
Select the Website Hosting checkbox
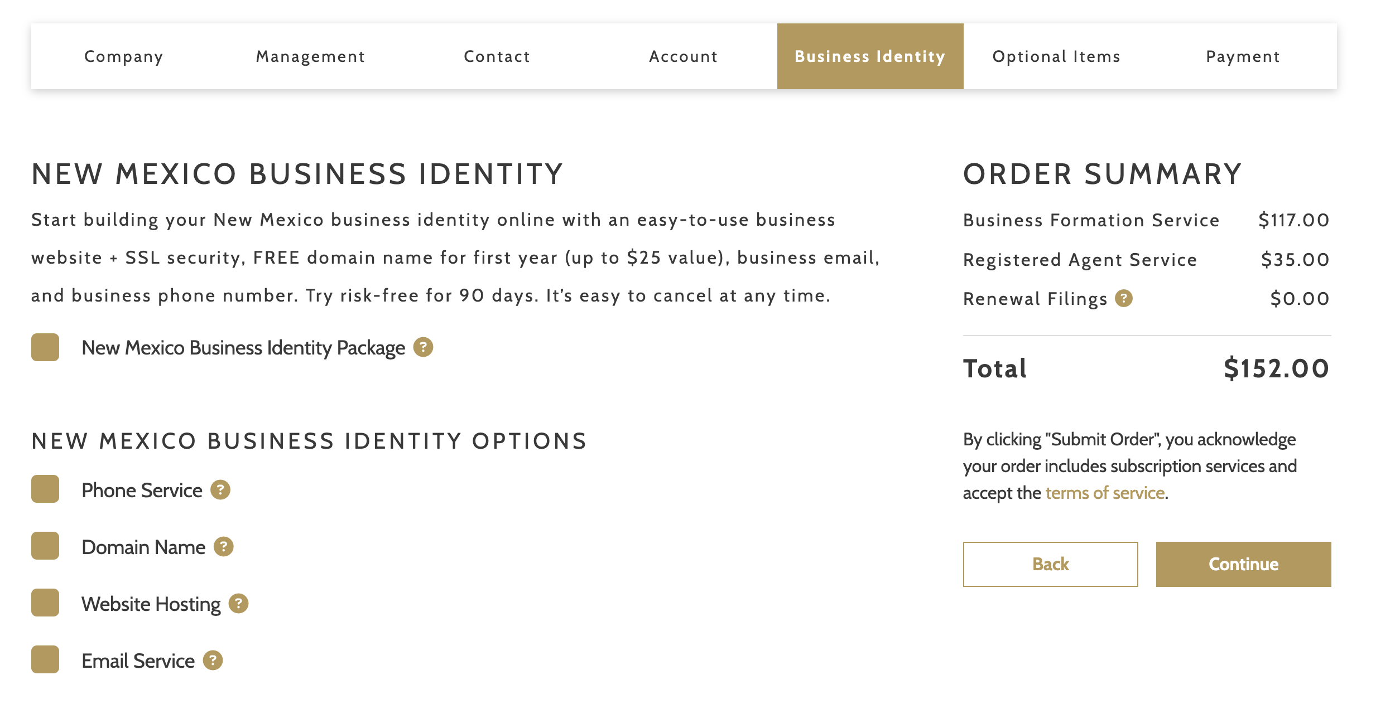tap(45, 603)
